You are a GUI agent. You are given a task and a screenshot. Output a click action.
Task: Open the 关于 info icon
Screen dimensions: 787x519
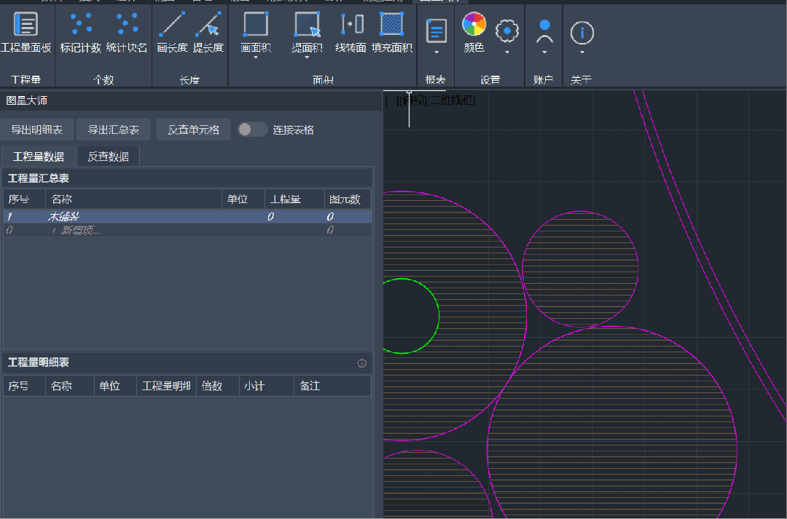click(582, 33)
